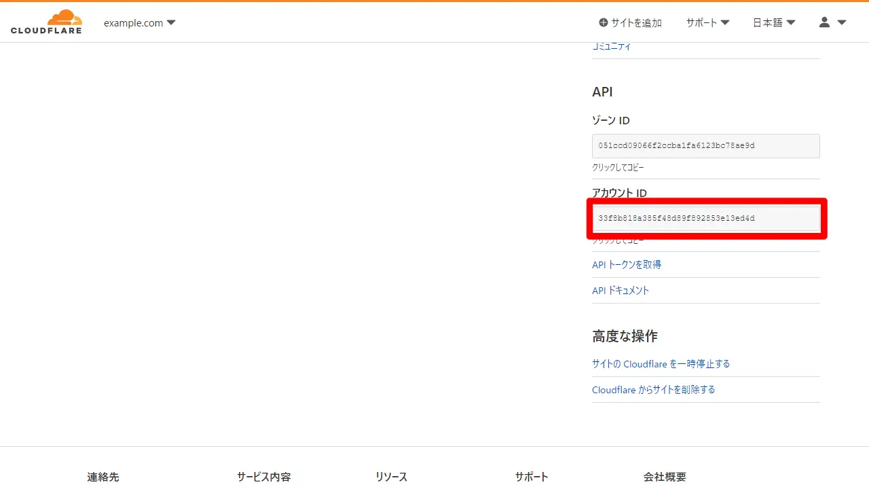
Task: Click クリックしてコピー under the アカウント ID field
Action: click(618, 241)
